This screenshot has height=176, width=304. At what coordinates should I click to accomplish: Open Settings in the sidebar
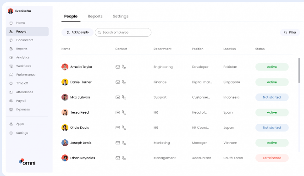(22, 133)
